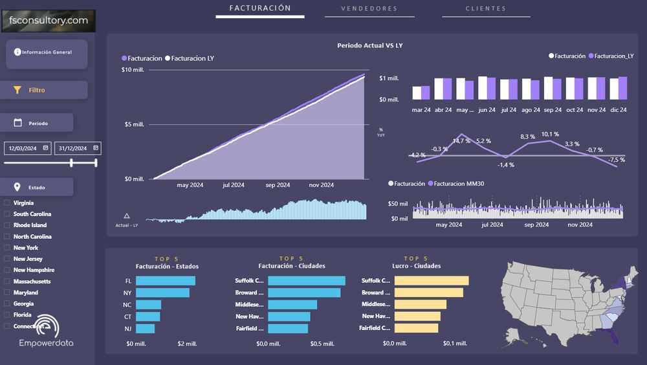Image resolution: width=647 pixels, height=365 pixels.
Task: Check the New Hampshire checkbox
Action: 6,270
